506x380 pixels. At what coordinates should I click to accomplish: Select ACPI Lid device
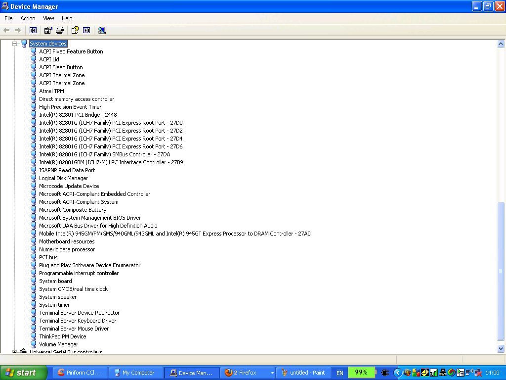click(49, 59)
